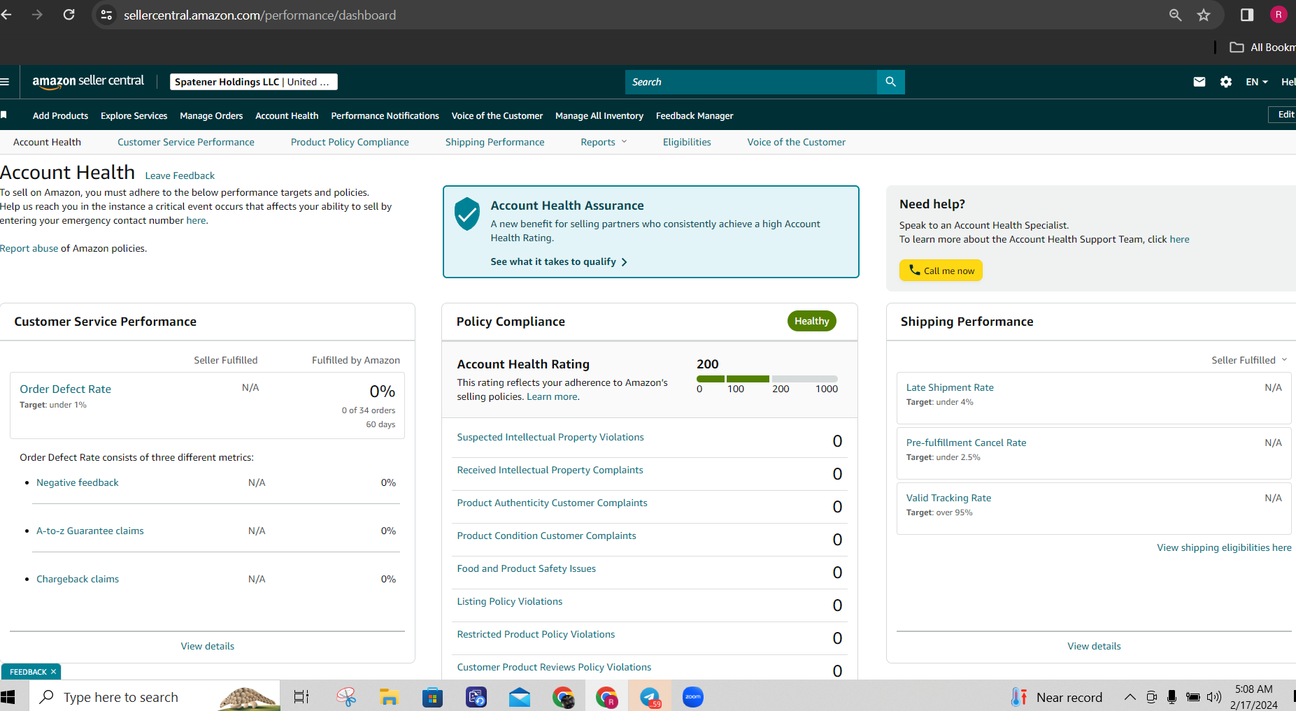
Task: Open Telegram from the taskbar
Action: tap(650, 697)
